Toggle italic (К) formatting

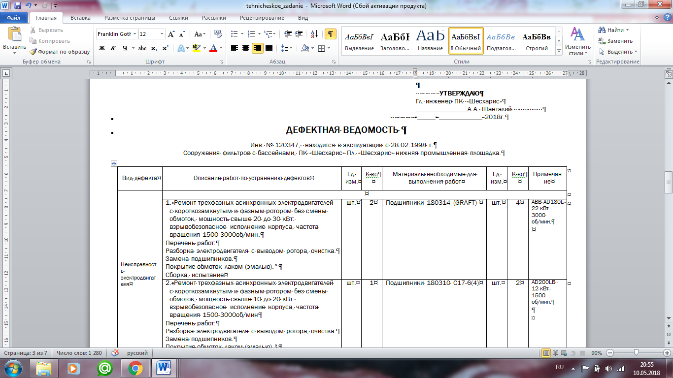pyautogui.click(x=113, y=48)
